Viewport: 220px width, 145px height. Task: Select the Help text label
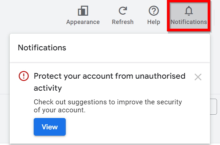[x=154, y=22]
